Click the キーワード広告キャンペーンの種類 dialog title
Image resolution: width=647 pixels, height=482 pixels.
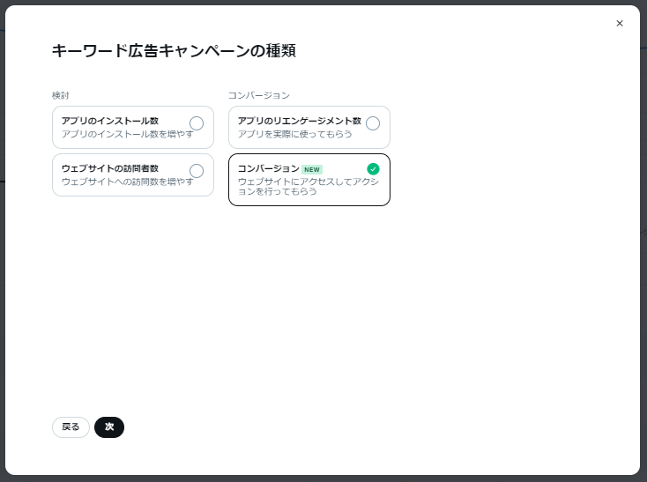pos(174,51)
